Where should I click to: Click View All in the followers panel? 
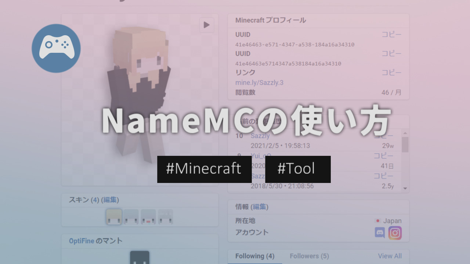390,256
